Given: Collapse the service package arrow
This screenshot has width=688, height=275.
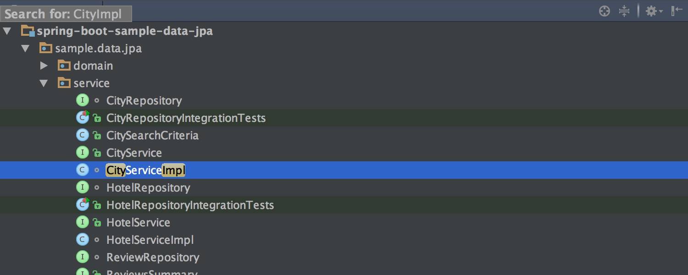Looking at the screenshot, I should pos(44,83).
